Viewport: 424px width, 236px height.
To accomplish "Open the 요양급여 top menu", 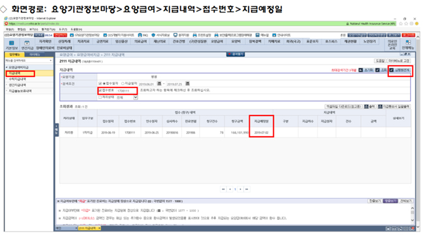I will tap(217, 41).
